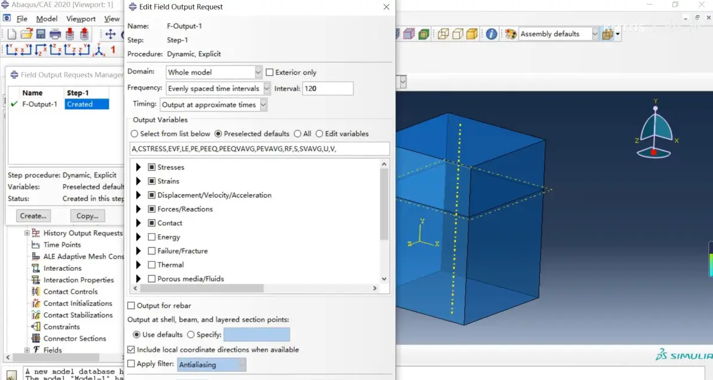Select the ALE Adaptive Mesh tree item
Viewport: 713px width, 380px height.
(83, 256)
